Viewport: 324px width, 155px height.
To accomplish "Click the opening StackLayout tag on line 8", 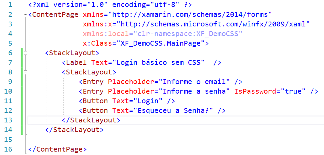I will point(89,72).
